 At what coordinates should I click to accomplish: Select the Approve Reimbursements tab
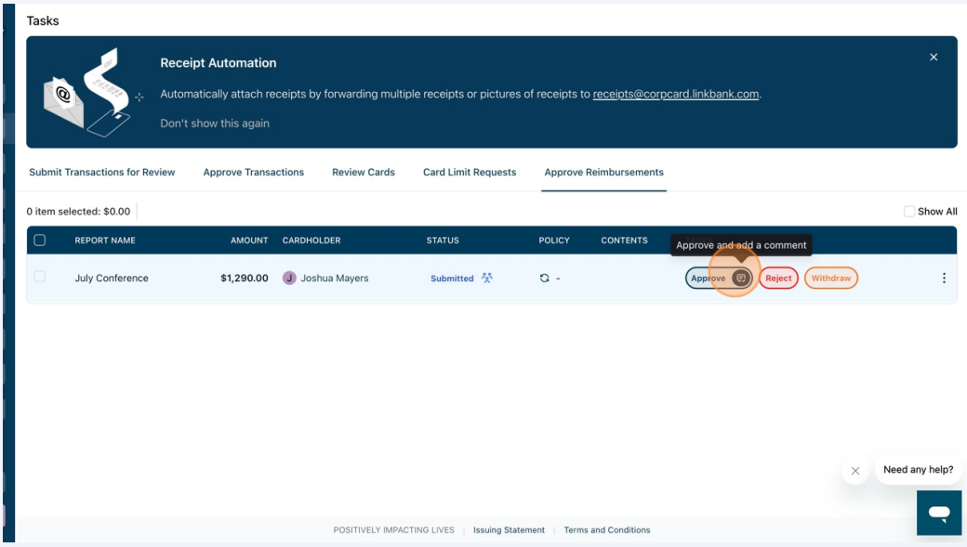(x=603, y=173)
